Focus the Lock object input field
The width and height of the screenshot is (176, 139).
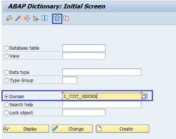coord(84,113)
